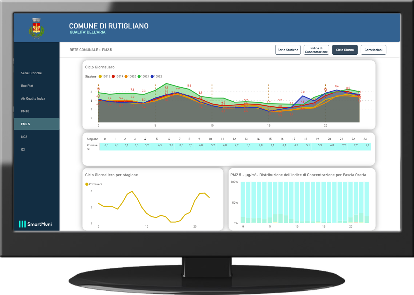Open the NO2 sidebar page
The height and width of the screenshot is (295, 414).
click(24, 137)
